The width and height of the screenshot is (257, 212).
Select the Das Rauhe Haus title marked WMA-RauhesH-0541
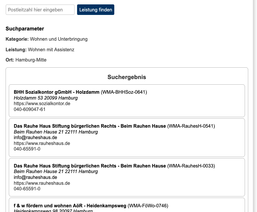click(x=90, y=126)
